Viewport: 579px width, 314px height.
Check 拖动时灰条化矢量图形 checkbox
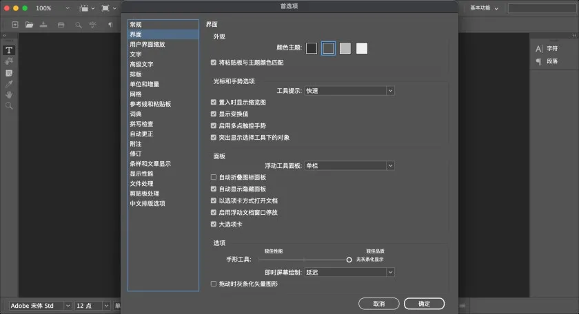click(214, 284)
